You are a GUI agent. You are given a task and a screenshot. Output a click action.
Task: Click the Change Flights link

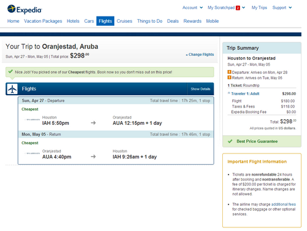tap(200, 55)
